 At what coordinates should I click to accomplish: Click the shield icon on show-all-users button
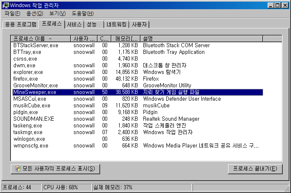pos(18,169)
